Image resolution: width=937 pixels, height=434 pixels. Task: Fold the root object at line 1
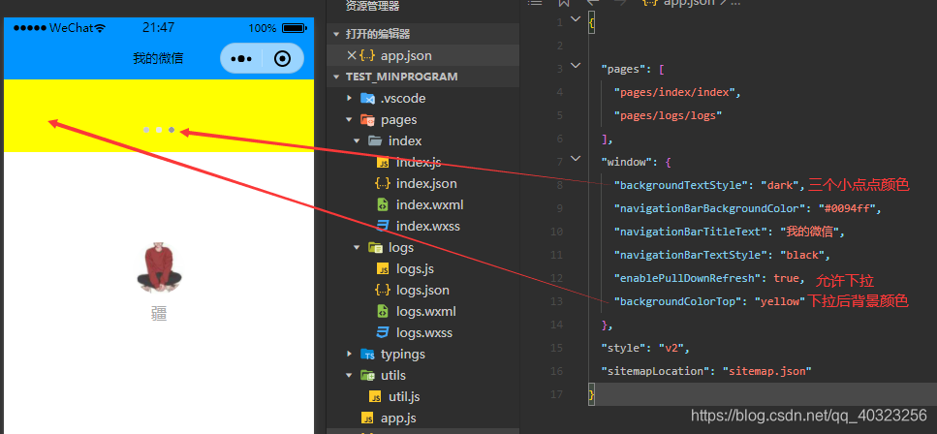pos(576,18)
